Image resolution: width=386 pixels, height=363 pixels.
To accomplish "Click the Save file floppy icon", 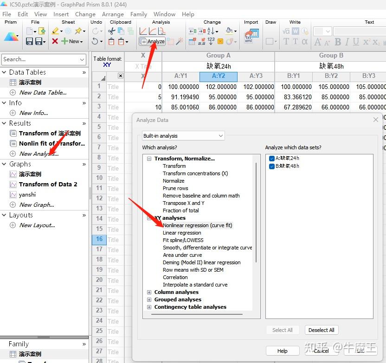I will [x=29, y=41].
